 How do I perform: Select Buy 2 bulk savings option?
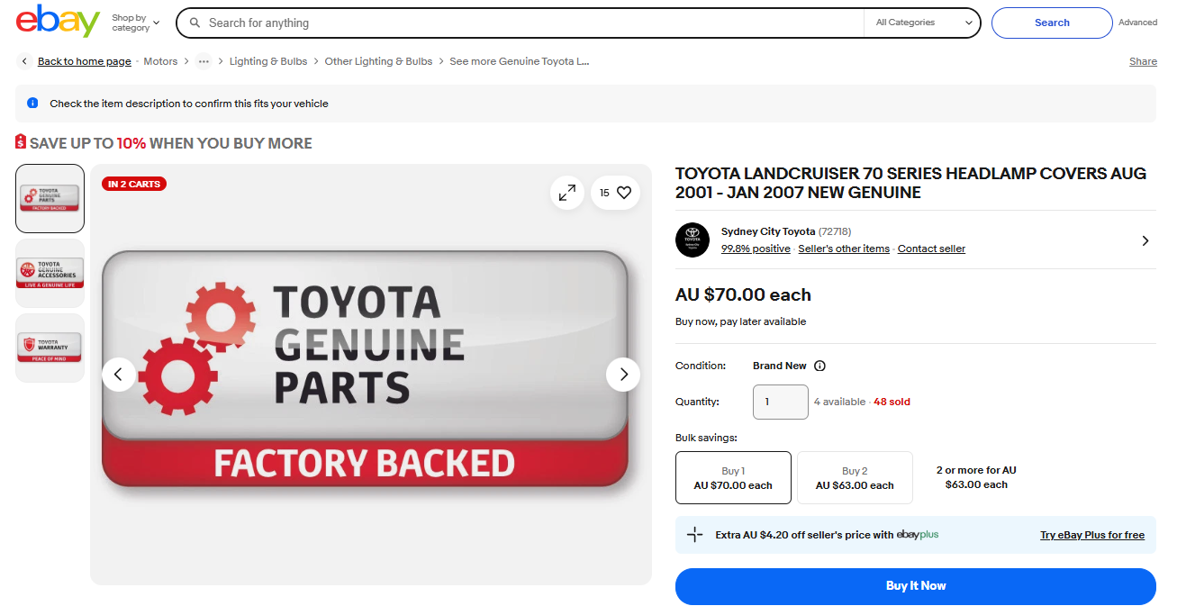pyautogui.click(x=855, y=477)
